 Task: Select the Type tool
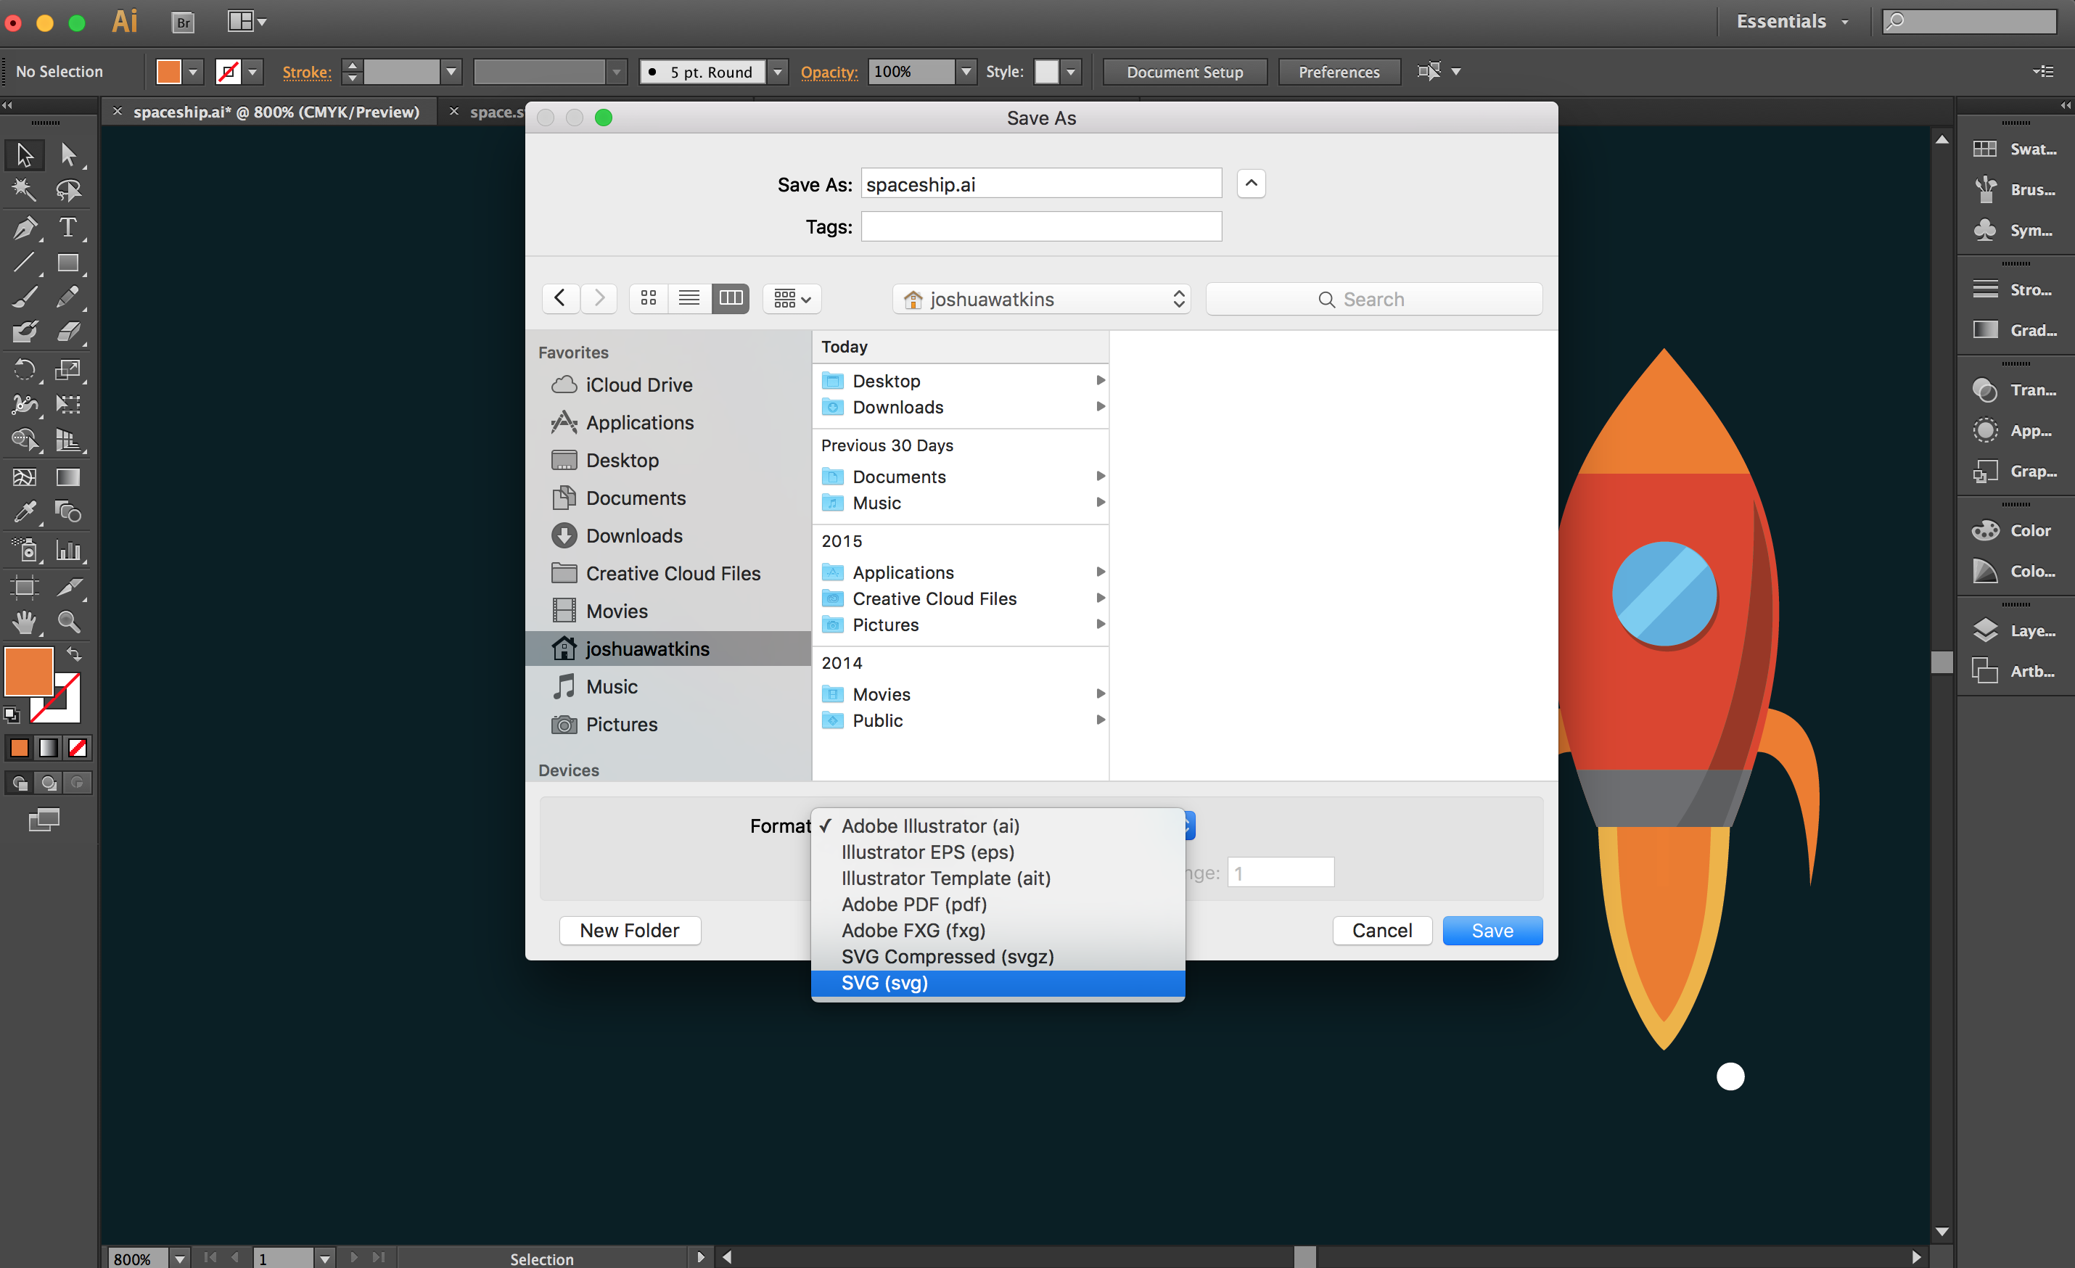[67, 227]
